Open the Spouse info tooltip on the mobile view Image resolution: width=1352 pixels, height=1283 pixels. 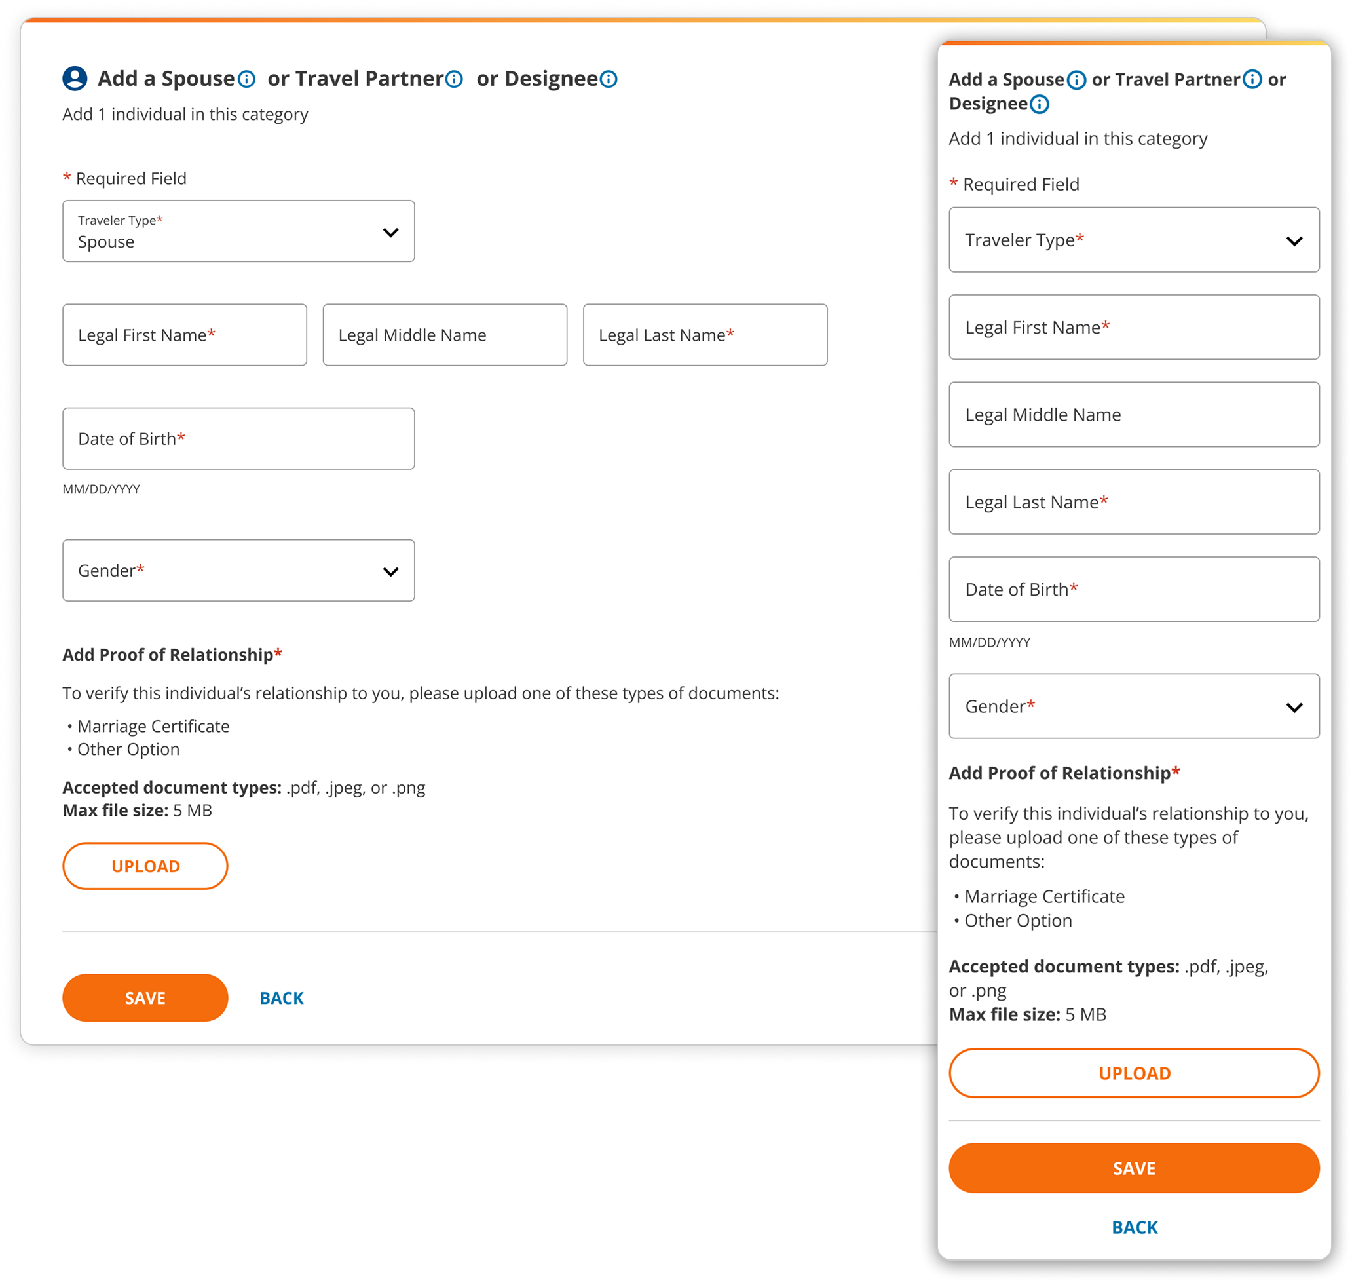click(x=1076, y=79)
